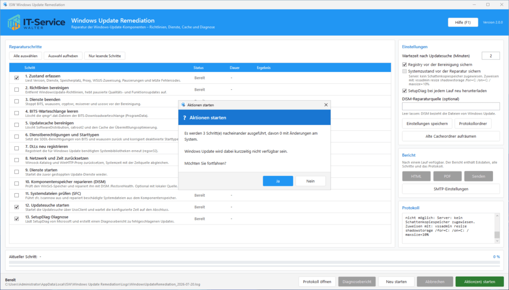509x290 pixels.
Task: Click the app icon in the dialog title bar
Action: [x=183, y=105]
